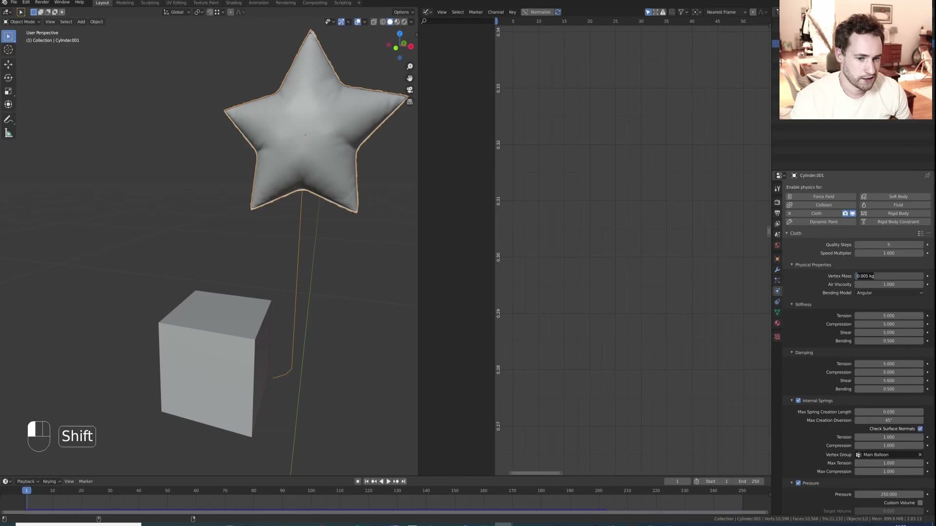The image size is (936, 526).
Task: Open the File menu
Action: (14, 2)
